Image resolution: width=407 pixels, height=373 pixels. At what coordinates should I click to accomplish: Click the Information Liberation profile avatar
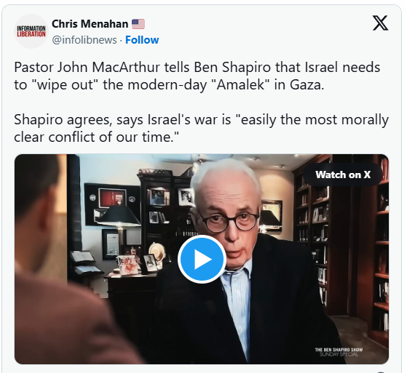coord(31,31)
